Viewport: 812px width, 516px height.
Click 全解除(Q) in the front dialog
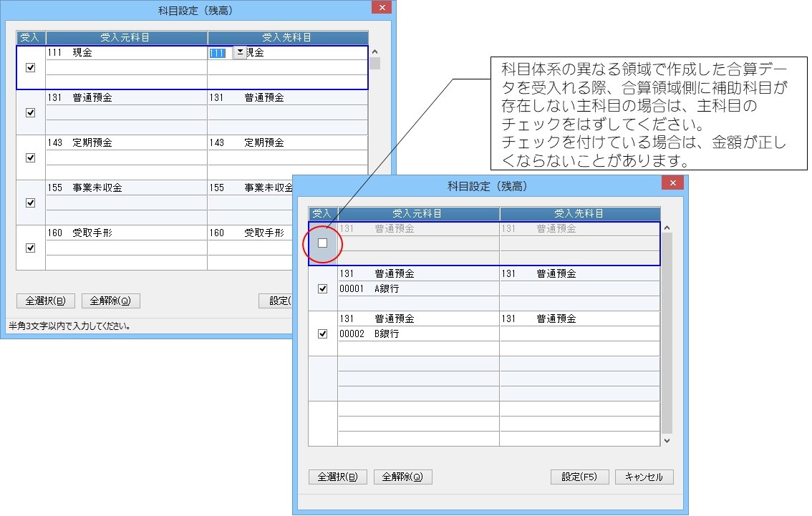(403, 477)
